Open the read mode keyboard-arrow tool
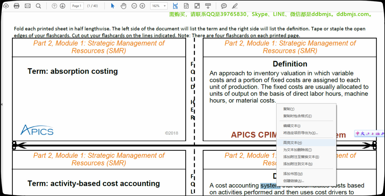This screenshot has width=385, height=196. pyautogui.click(x=208, y=6)
